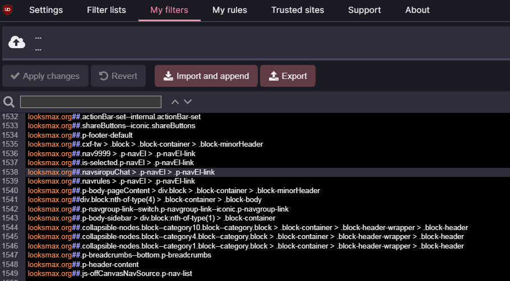Click the actionBar-set--internal filter line
This screenshot has width=510, height=281.
click(114, 116)
